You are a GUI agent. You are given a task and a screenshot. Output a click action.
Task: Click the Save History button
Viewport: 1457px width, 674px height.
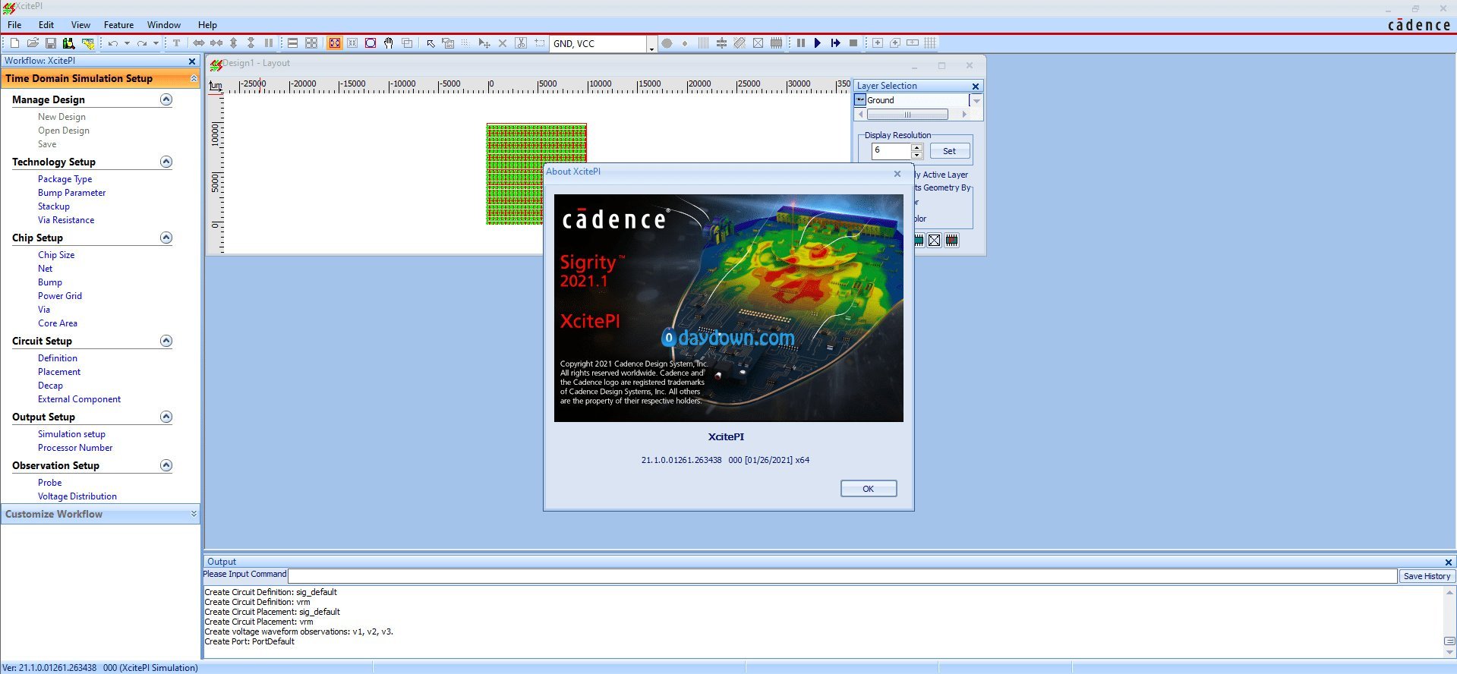(1427, 576)
